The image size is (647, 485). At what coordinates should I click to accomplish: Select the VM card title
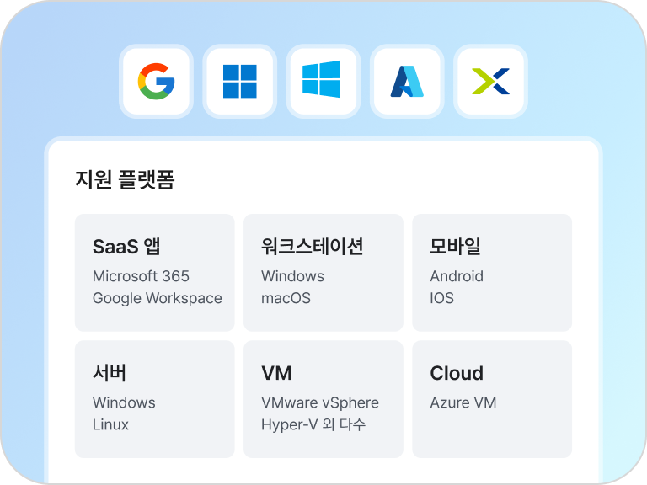tap(276, 373)
